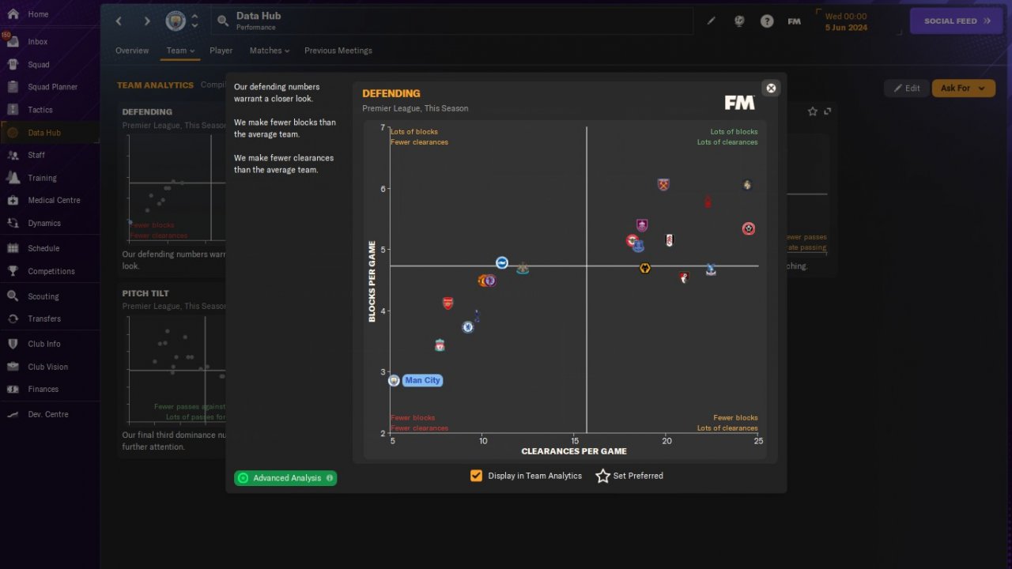Image resolution: width=1012 pixels, height=569 pixels.
Task: Uncheck Display in Team Analytics checkbox
Action: pos(476,476)
